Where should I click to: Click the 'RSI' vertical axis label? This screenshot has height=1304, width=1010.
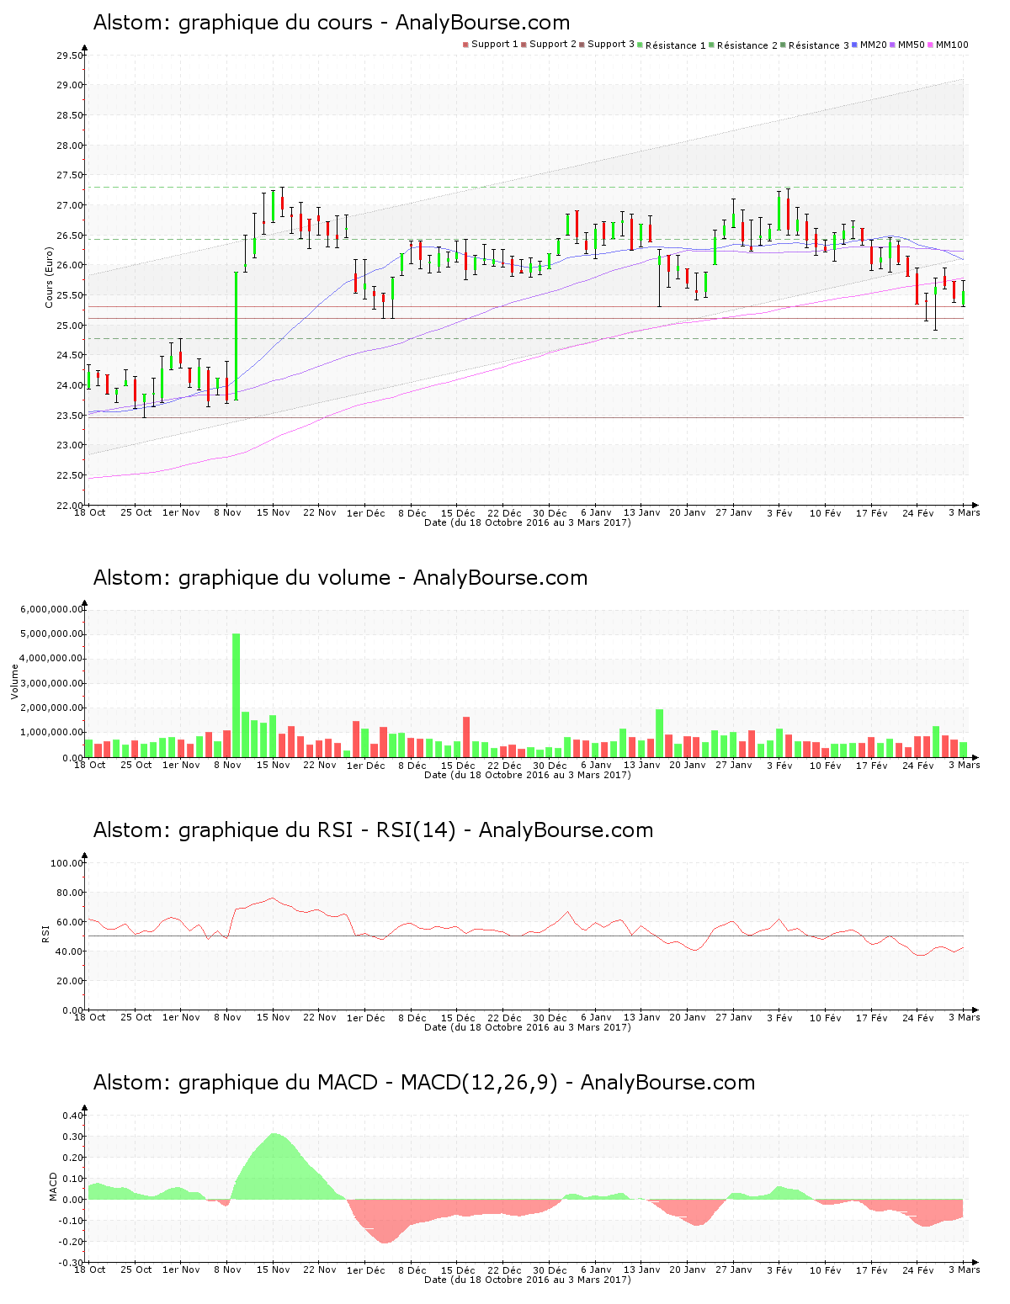tap(45, 933)
